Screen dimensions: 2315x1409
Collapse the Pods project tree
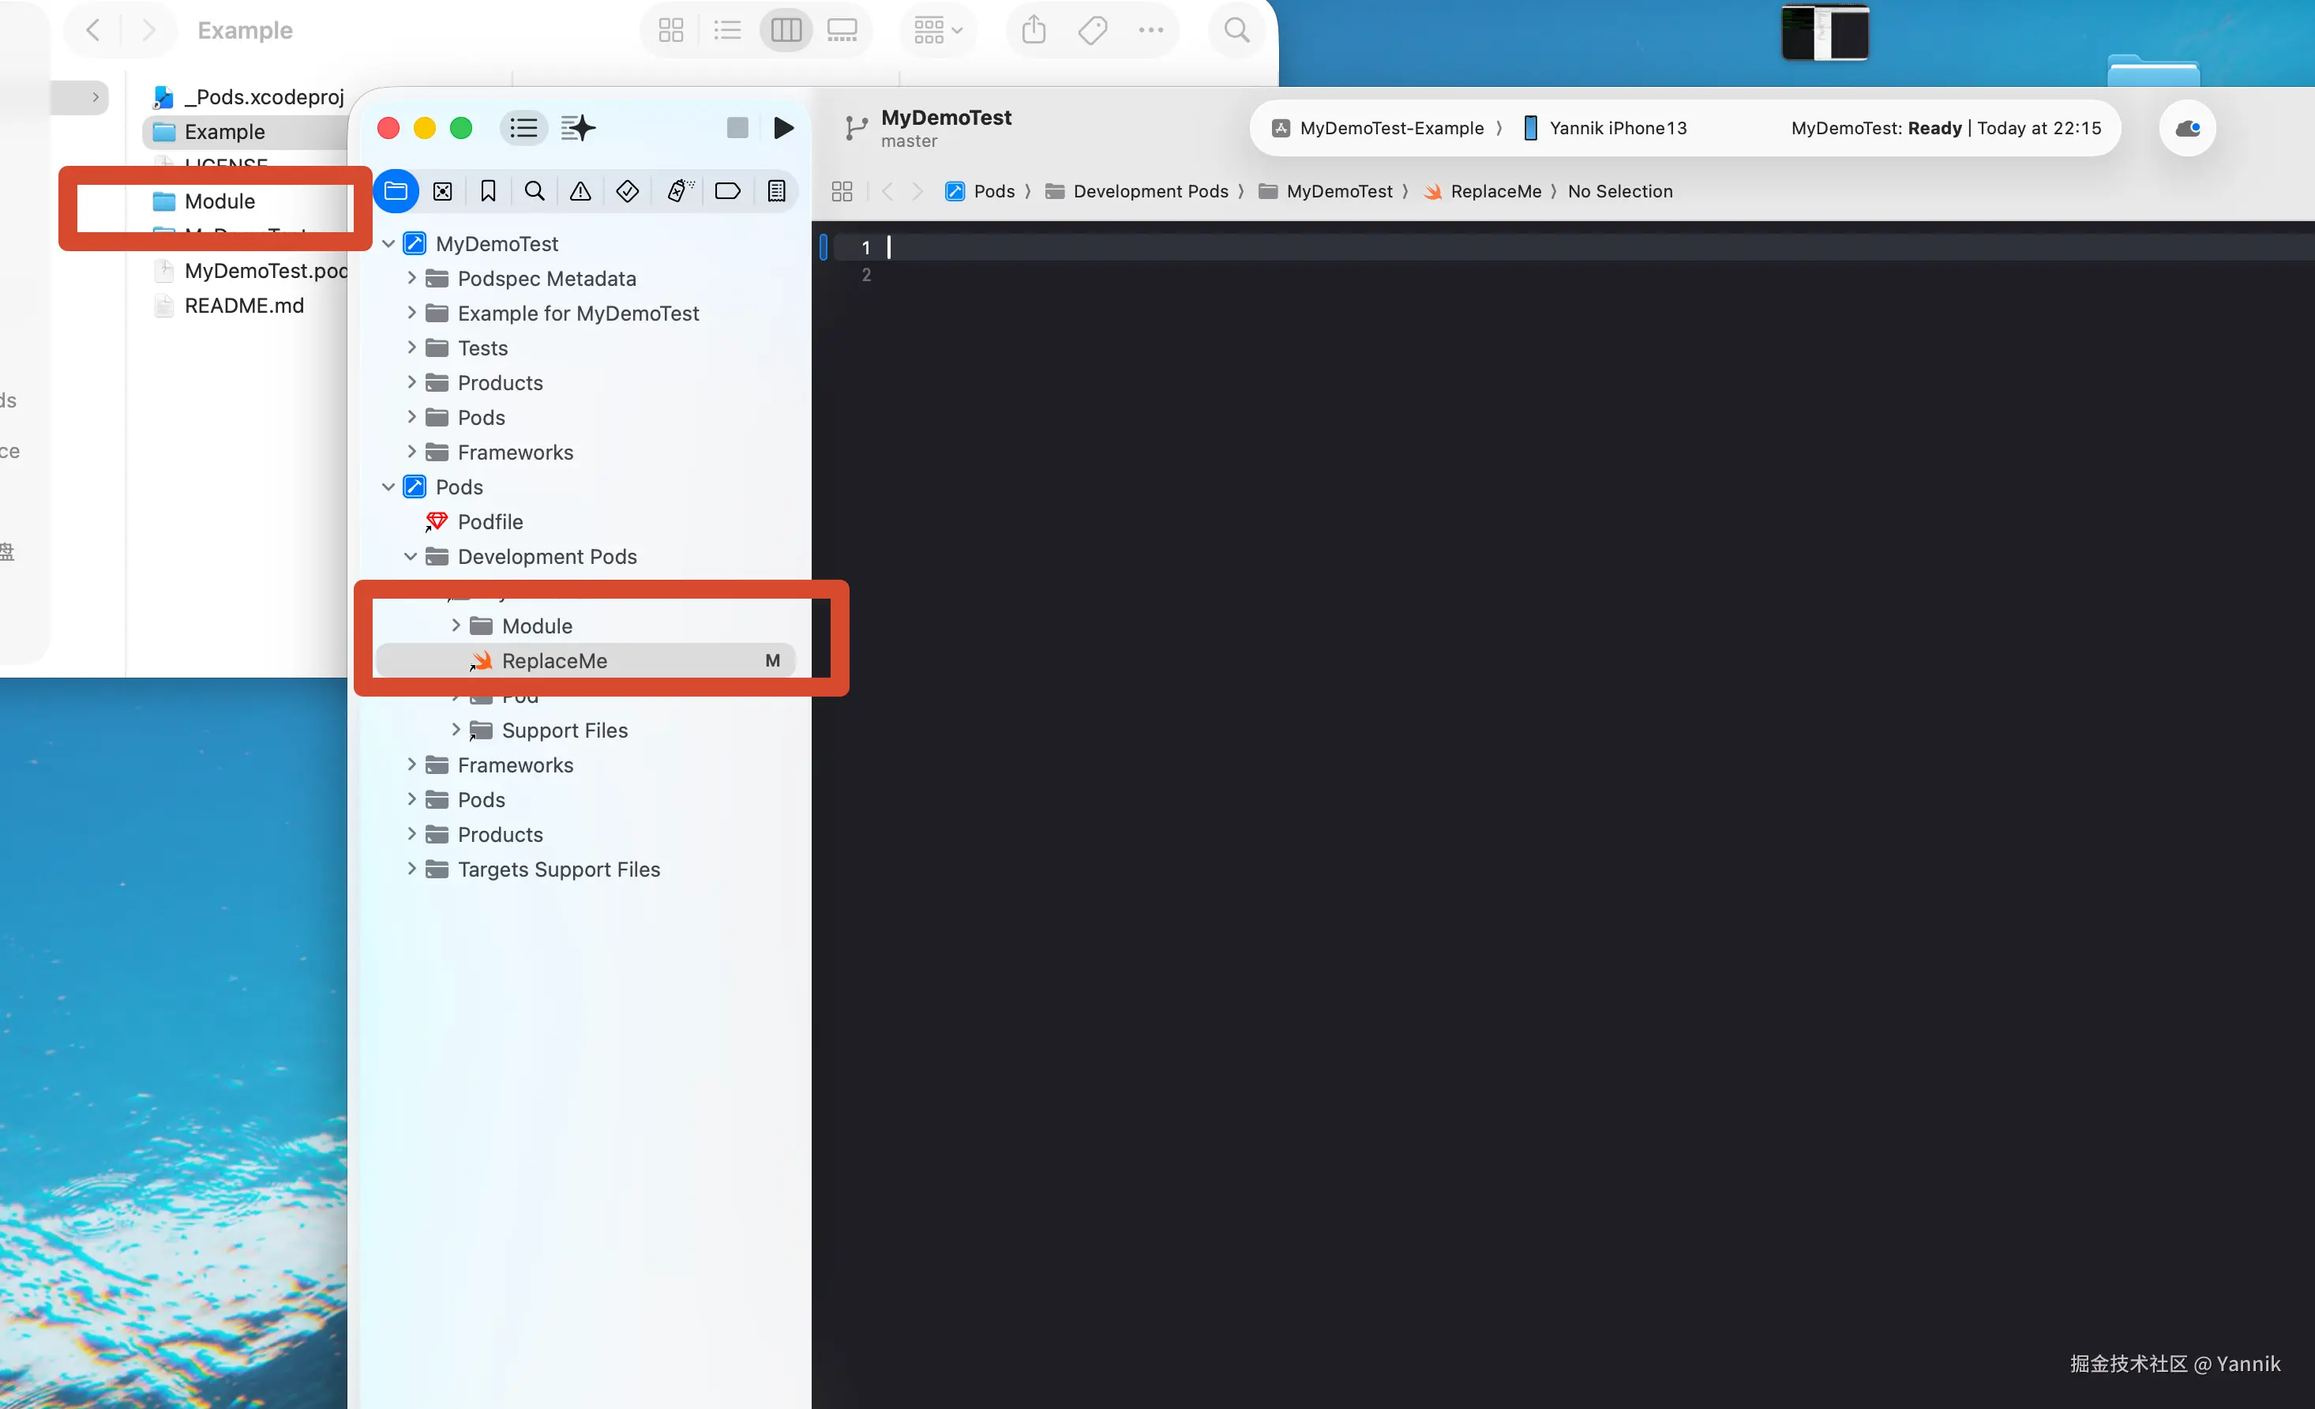pyautogui.click(x=388, y=487)
